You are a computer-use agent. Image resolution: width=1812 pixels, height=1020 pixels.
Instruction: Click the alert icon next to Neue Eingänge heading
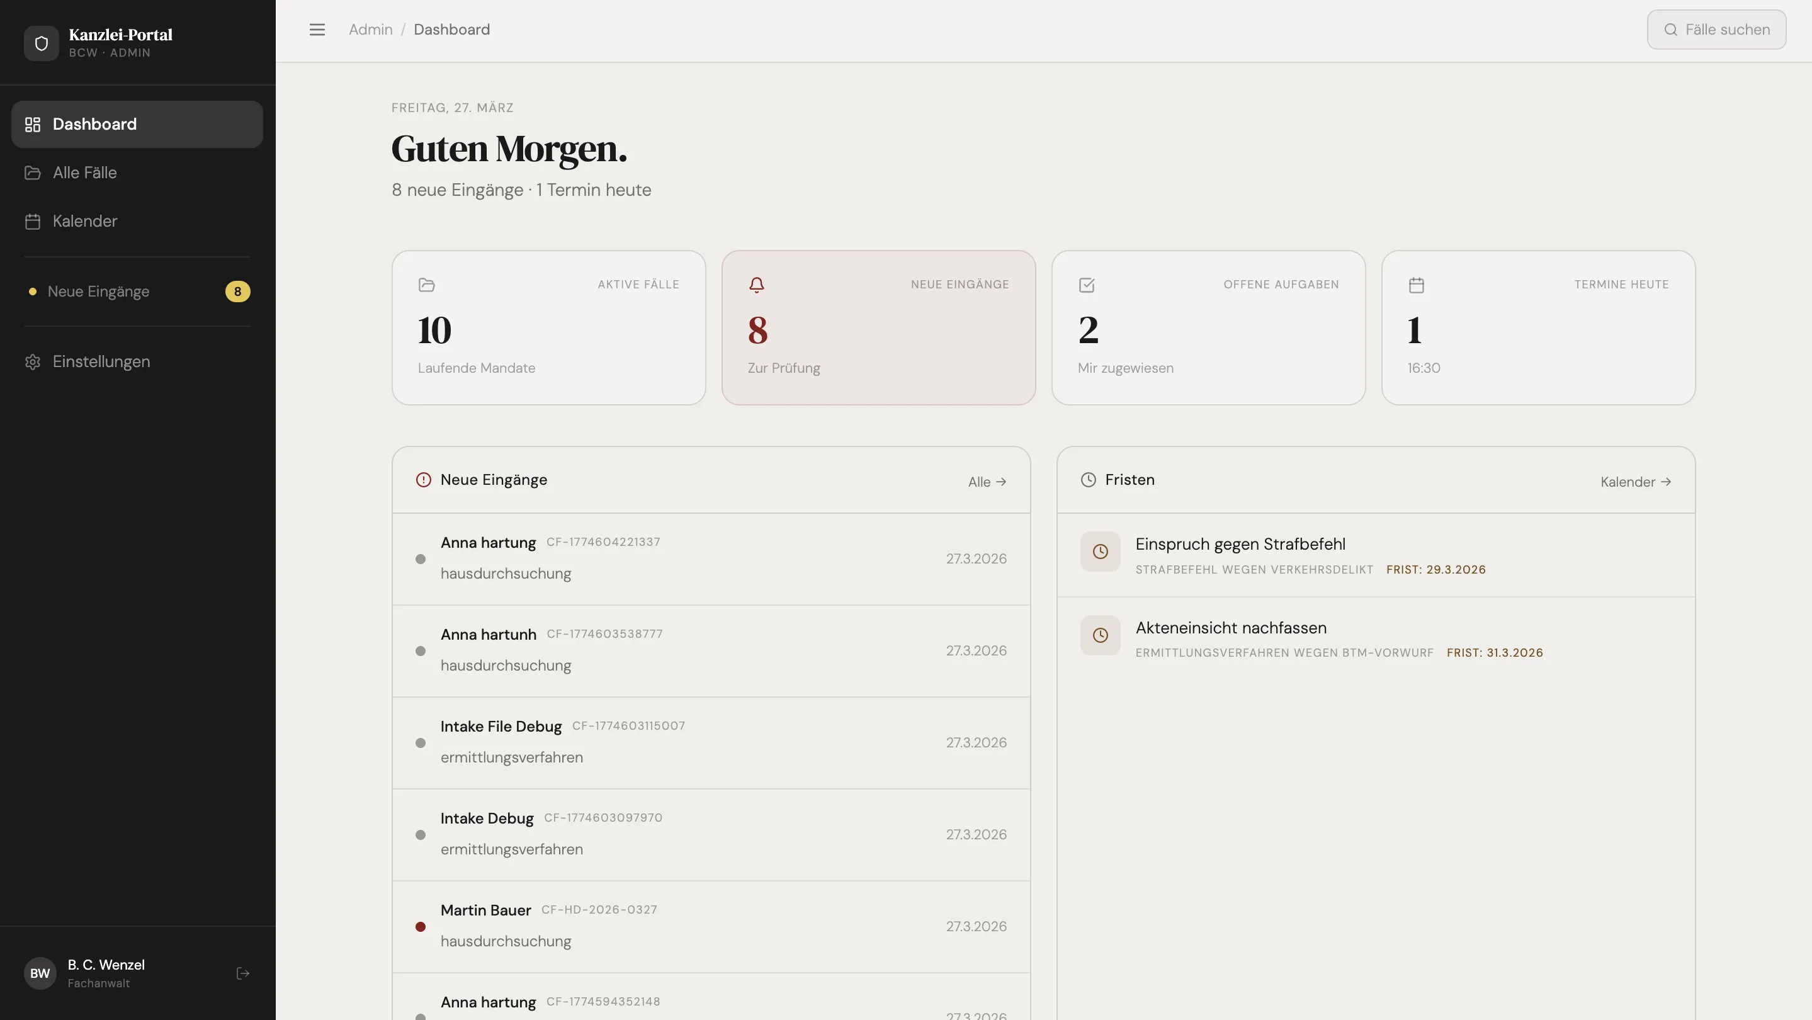pos(422,480)
